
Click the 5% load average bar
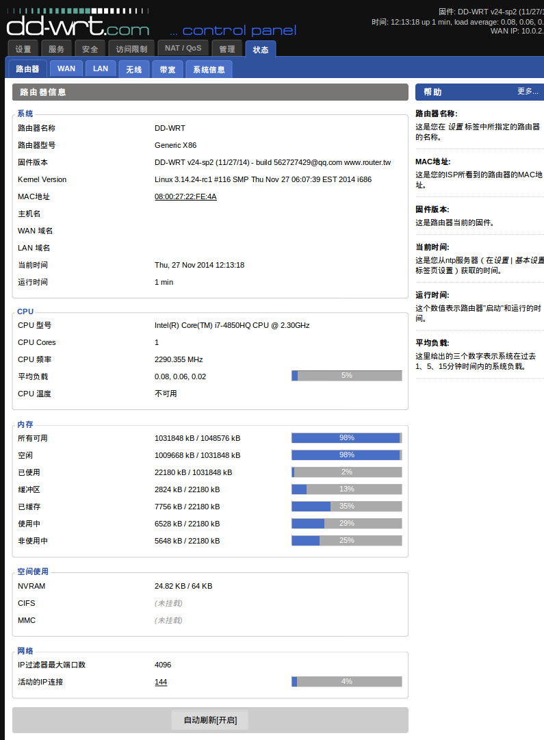(x=347, y=376)
